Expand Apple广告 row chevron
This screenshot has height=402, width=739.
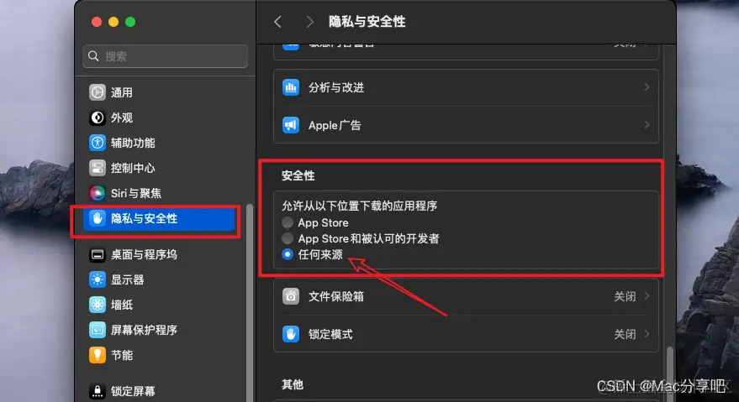point(647,125)
